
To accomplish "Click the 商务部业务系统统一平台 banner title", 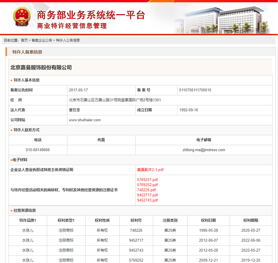I will [x=91, y=15].
